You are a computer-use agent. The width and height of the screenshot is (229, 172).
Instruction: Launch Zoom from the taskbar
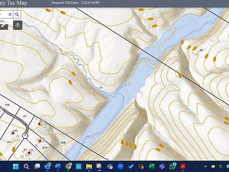pos(120,166)
